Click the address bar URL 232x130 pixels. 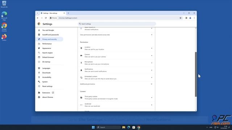[x=68, y=18]
